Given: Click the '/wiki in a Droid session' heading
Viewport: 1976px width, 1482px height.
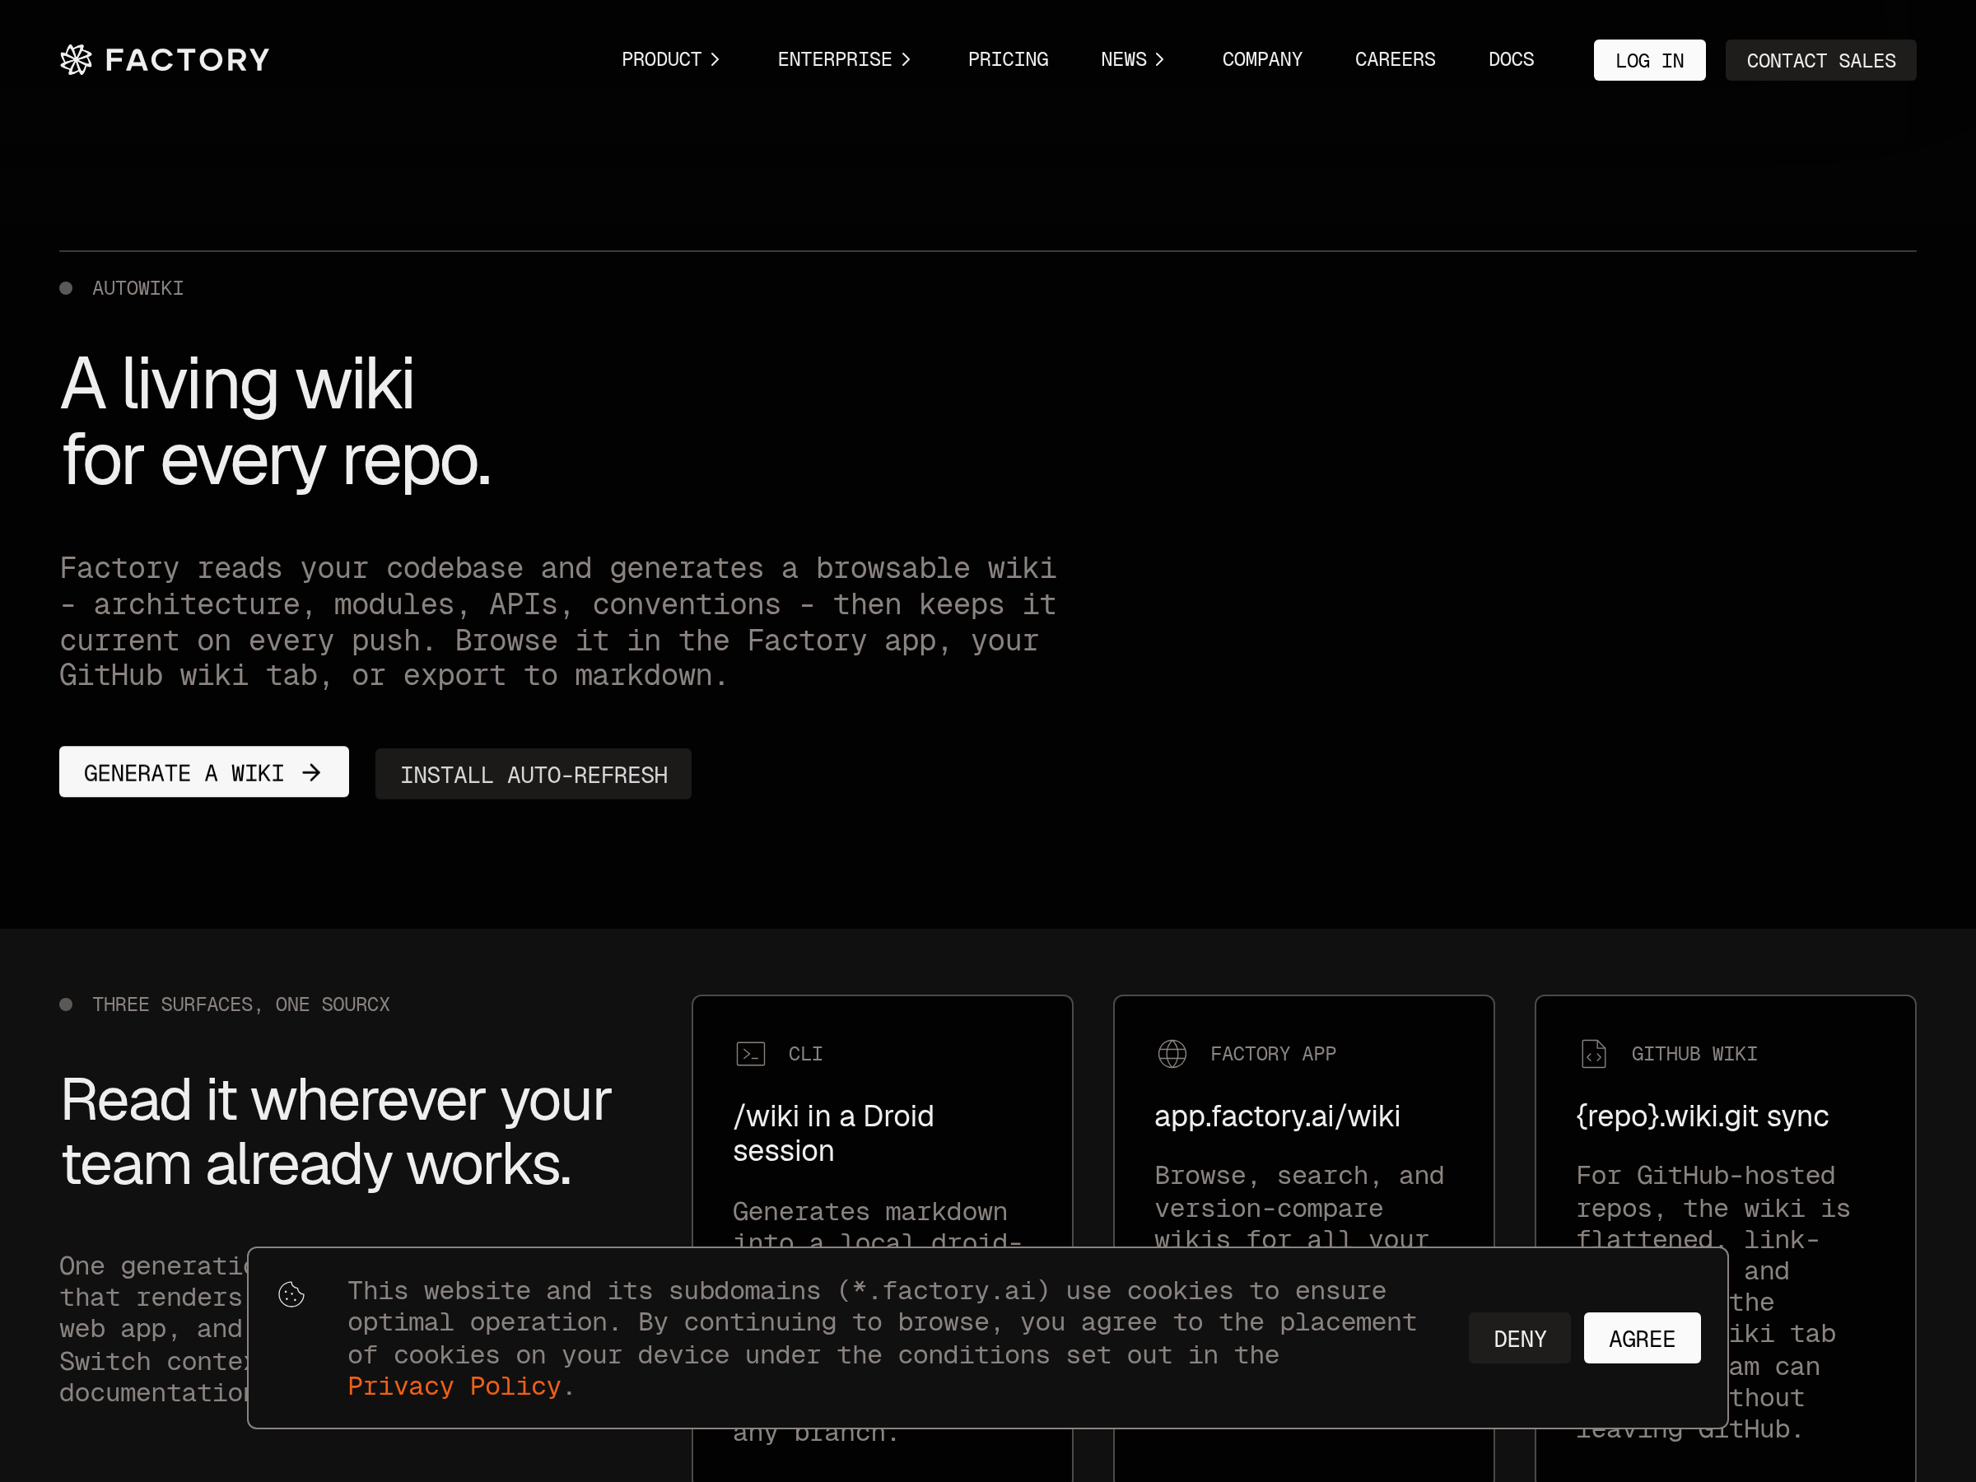Looking at the screenshot, I should click(x=833, y=1134).
